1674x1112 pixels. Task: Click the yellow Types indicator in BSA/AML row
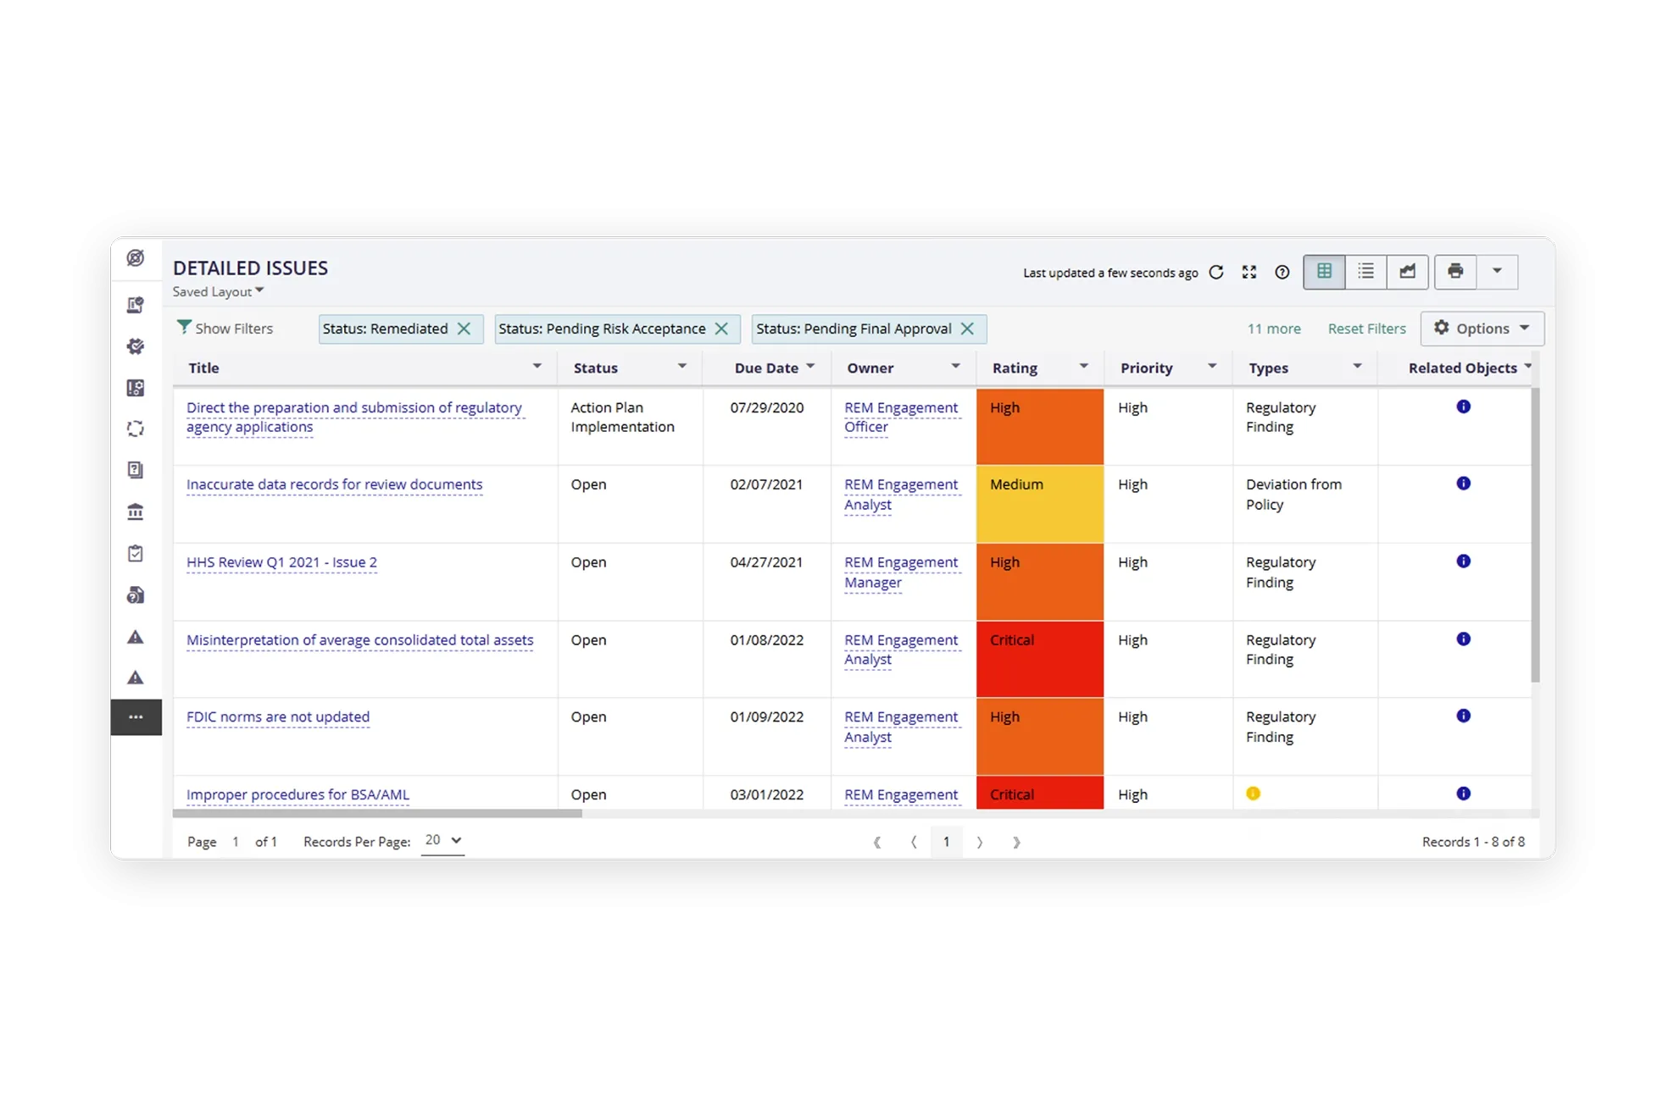1253,794
